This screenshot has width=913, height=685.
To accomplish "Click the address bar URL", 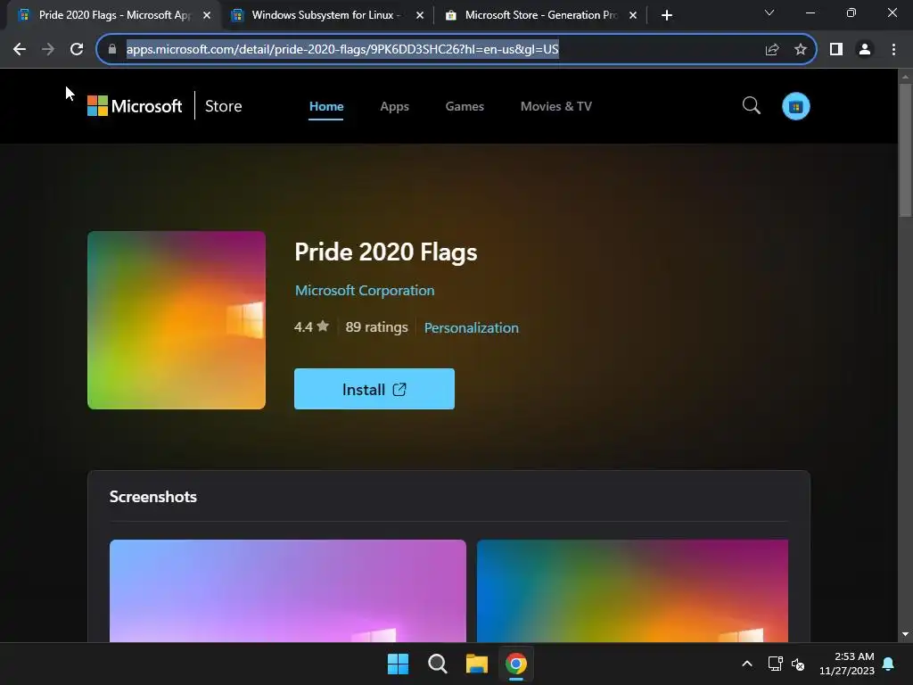I will (342, 50).
